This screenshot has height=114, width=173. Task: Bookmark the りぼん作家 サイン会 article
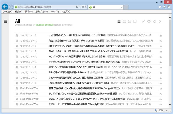(17, 83)
